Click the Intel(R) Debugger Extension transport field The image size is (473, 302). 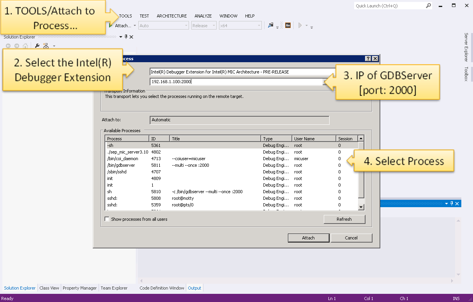tap(242, 72)
